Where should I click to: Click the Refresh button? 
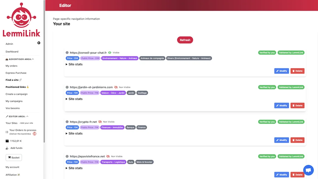[x=185, y=40]
